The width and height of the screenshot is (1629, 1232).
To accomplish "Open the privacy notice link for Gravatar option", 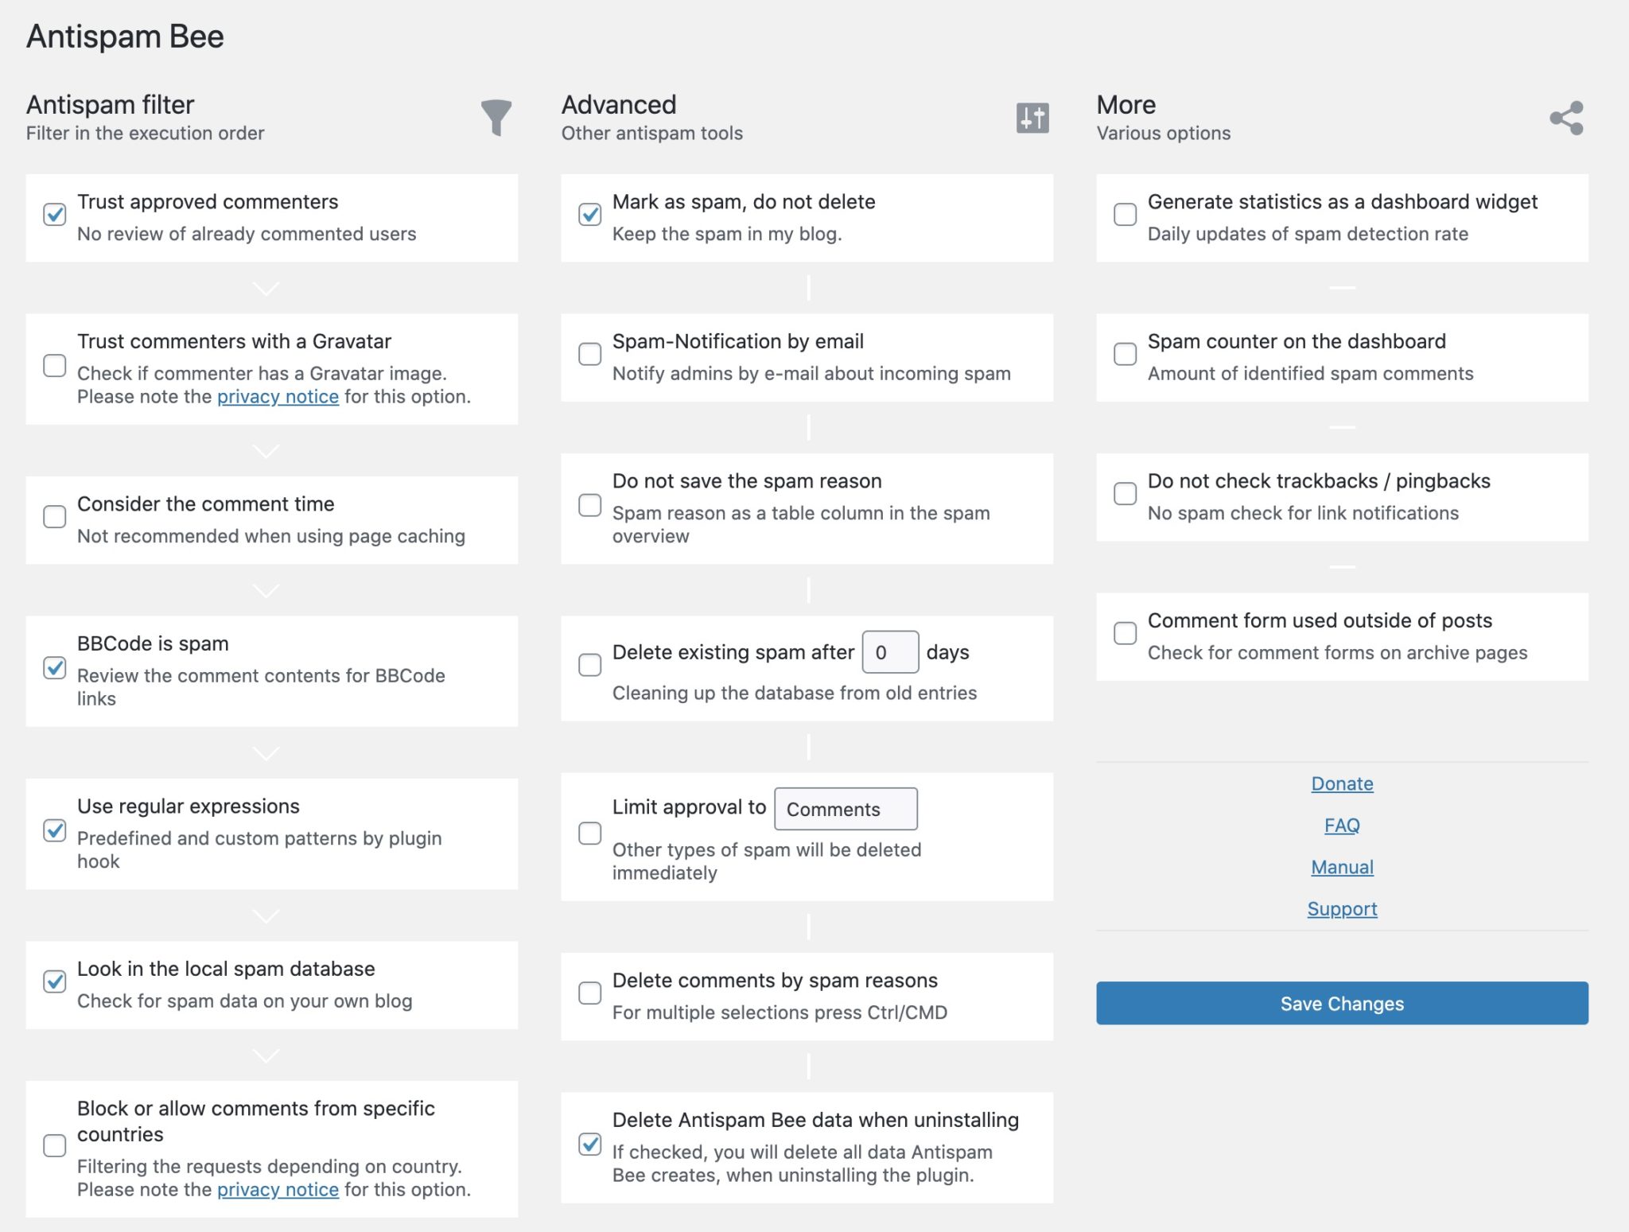I will [277, 396].
